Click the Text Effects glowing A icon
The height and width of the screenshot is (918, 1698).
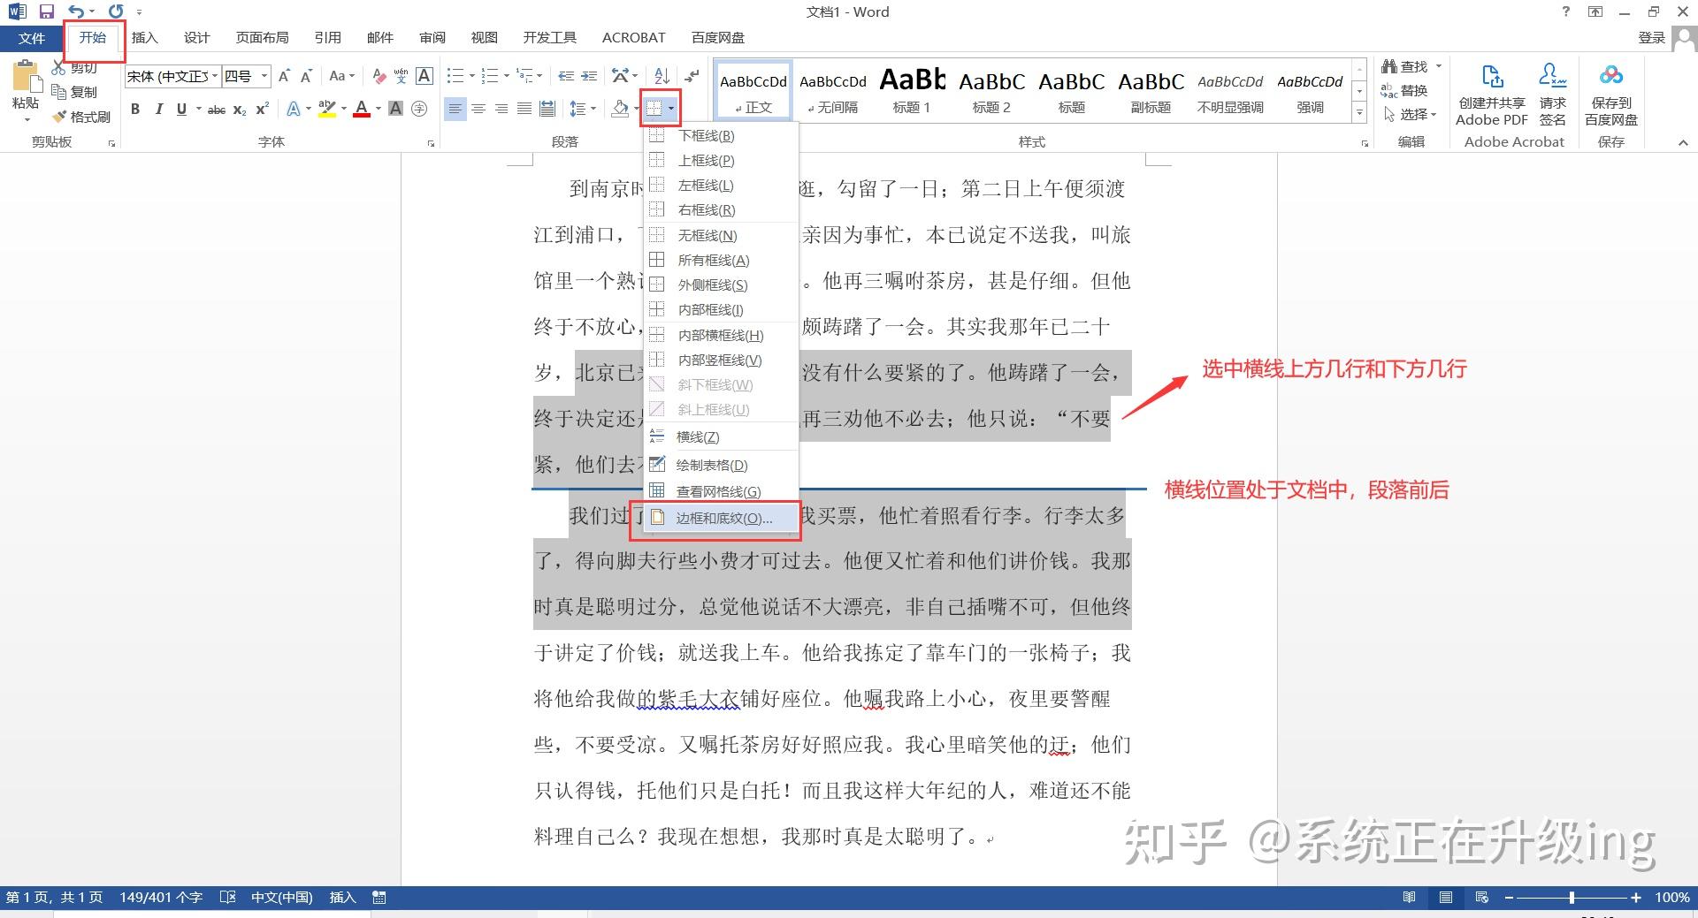294,109
